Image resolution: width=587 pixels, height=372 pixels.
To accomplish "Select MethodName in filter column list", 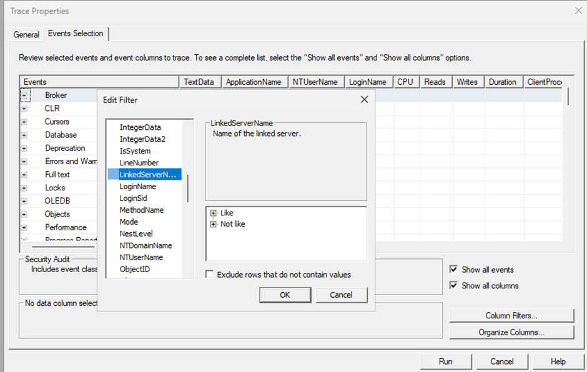I will point(142,210).
